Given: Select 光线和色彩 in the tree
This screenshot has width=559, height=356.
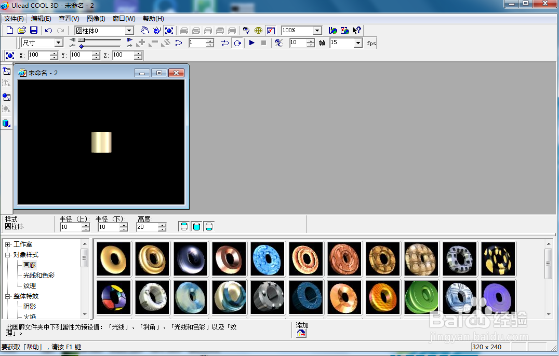Looking at the screenshot, I should 39,276.
